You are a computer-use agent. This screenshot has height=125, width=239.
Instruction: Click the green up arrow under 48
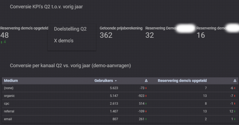[2, 42]
